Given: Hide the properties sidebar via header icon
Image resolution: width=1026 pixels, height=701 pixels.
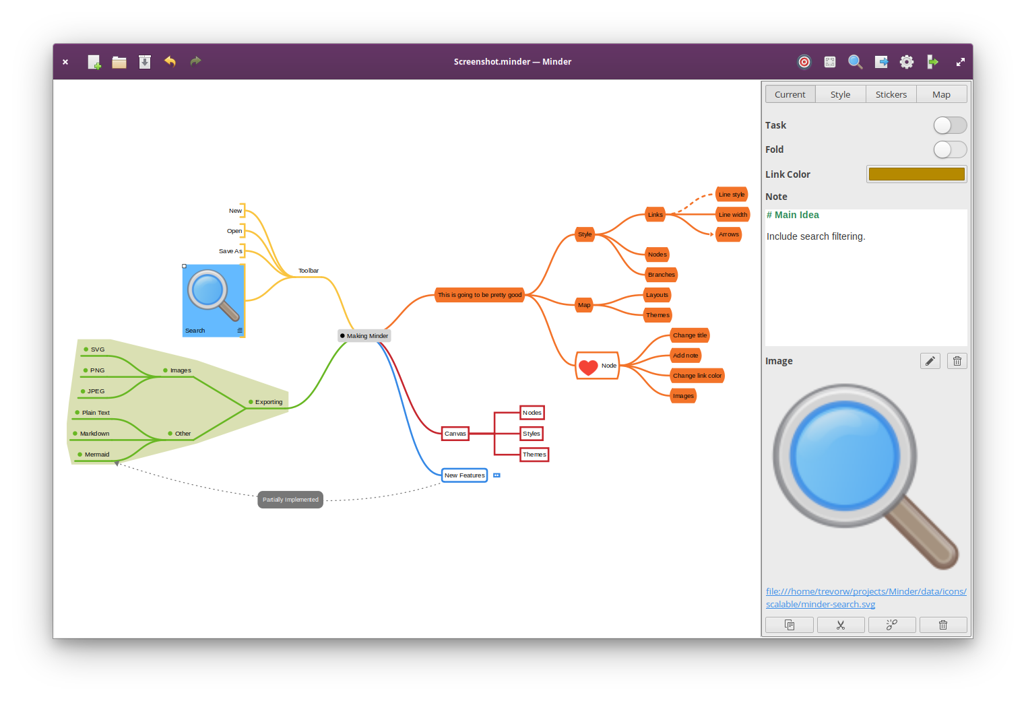Looking at the screenshot, I should point(933,62).
